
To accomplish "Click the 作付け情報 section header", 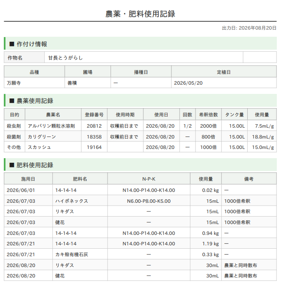I will tap(140, 43).
